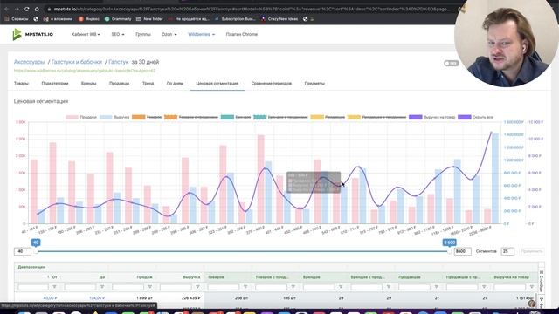Open the green wildberries.ru catalog URL
Screen dimensions: 559x314
(x=85, y=71)
